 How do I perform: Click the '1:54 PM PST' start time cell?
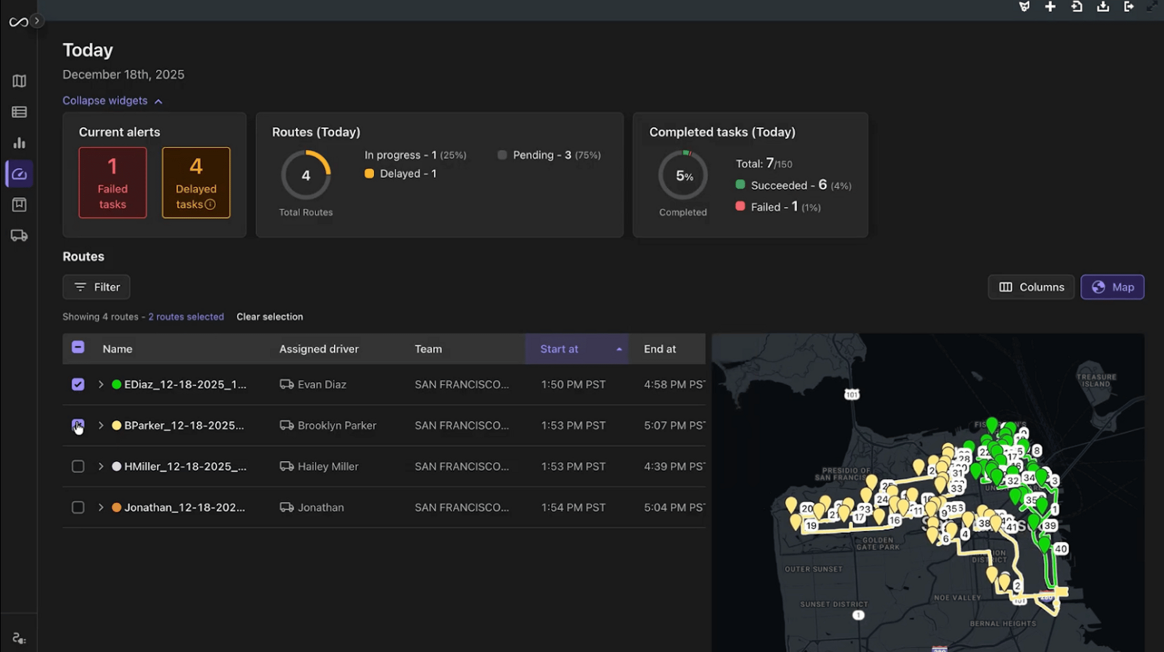tap(574, 507)
